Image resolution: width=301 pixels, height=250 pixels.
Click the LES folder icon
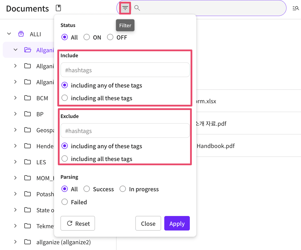click(x=28, y=162)
